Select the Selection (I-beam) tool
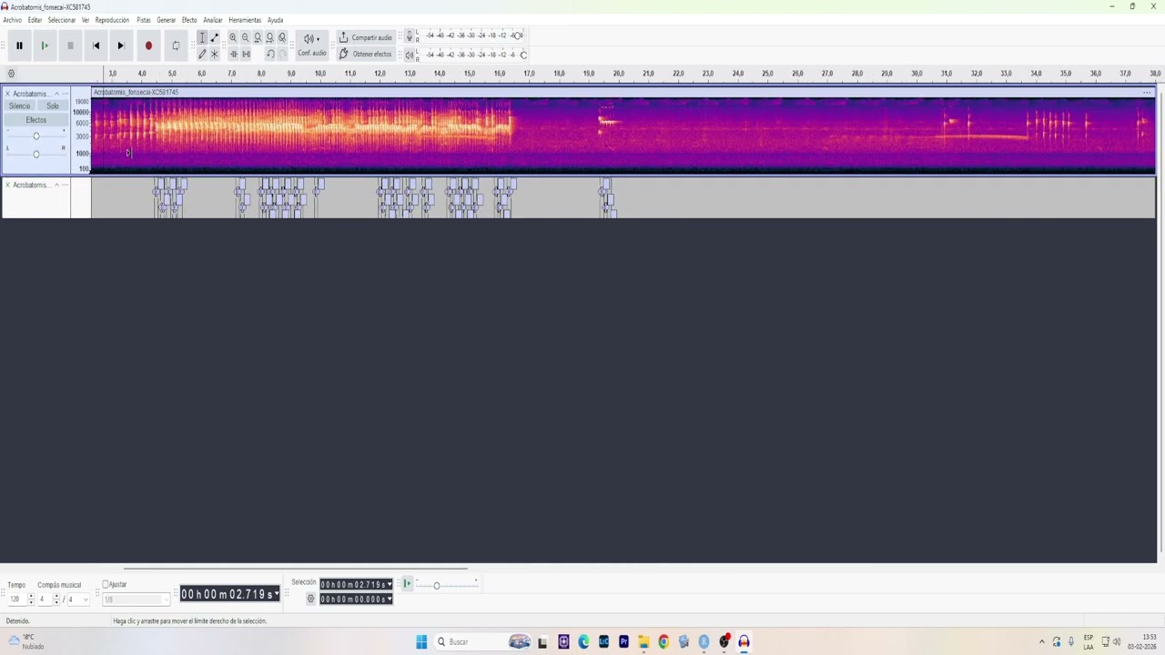1165x655 pixels. point(202,37)
